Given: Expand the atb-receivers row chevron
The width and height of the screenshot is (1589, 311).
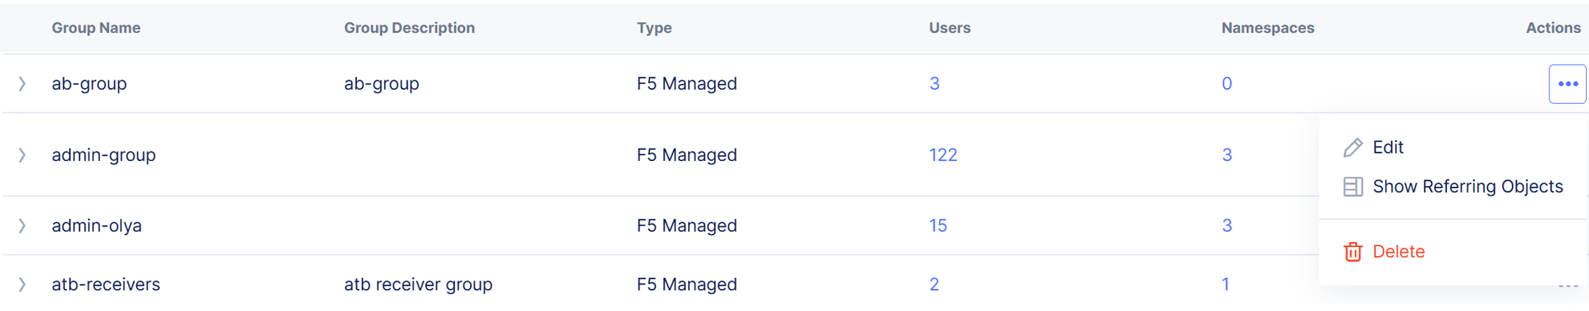Looking at the screenshot, I should 22,285.
